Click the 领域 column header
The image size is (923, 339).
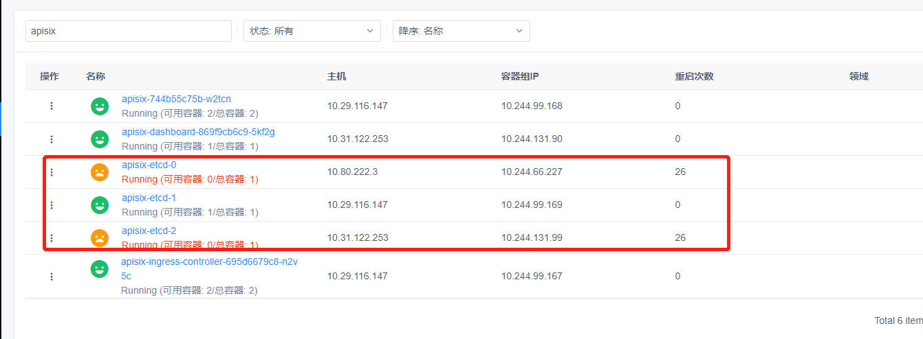pos(859,76)
